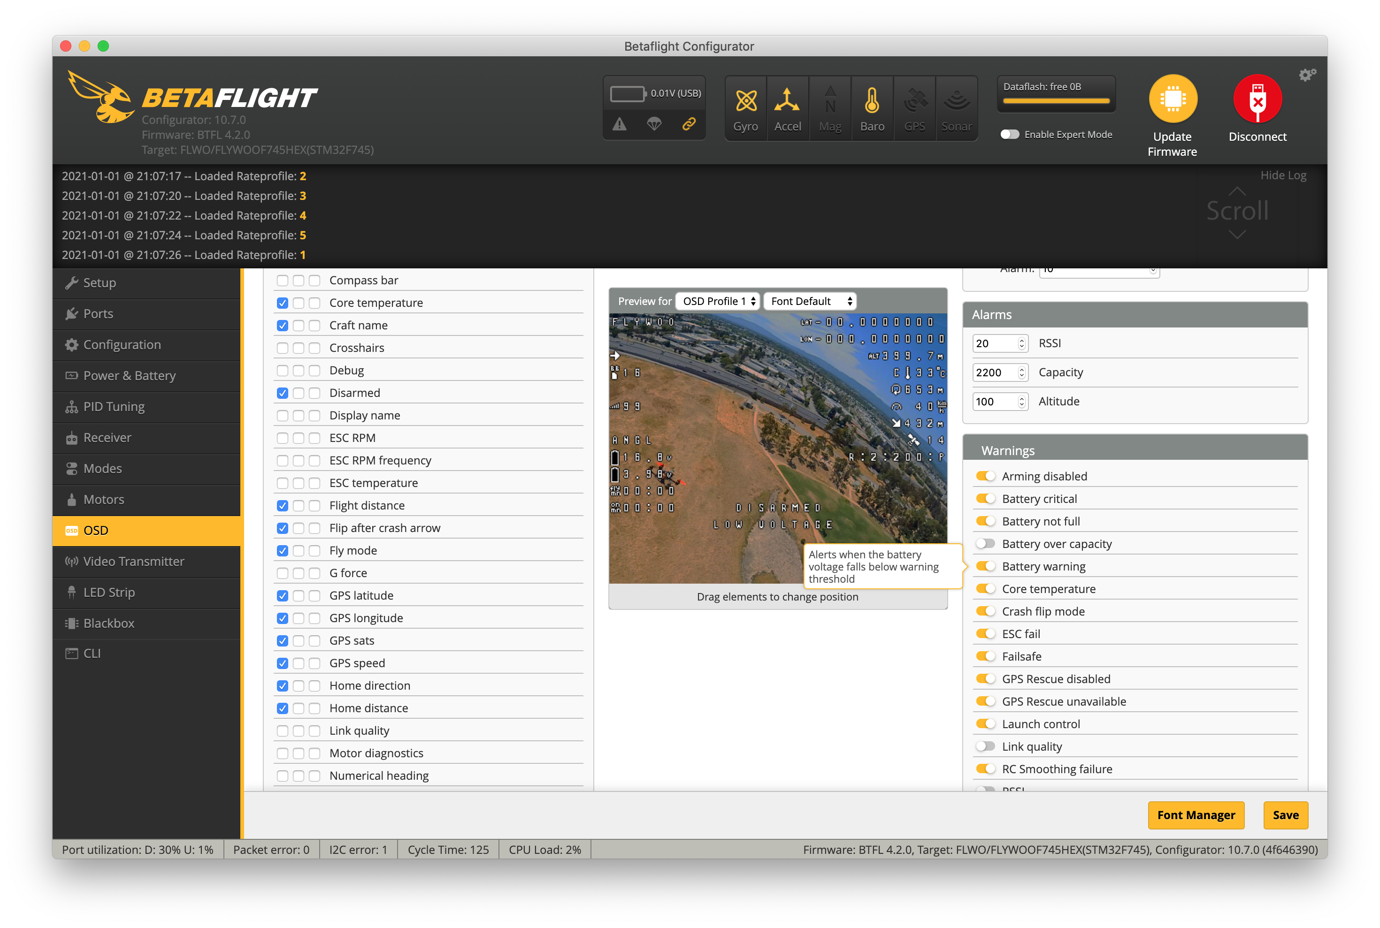This screenshot has height=928, width=1380.
Task: Check ESC RPM first checkbox
Action: coord(283,438)
